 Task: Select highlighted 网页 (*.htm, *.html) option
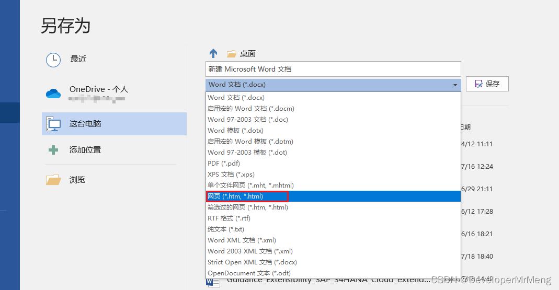333,196
